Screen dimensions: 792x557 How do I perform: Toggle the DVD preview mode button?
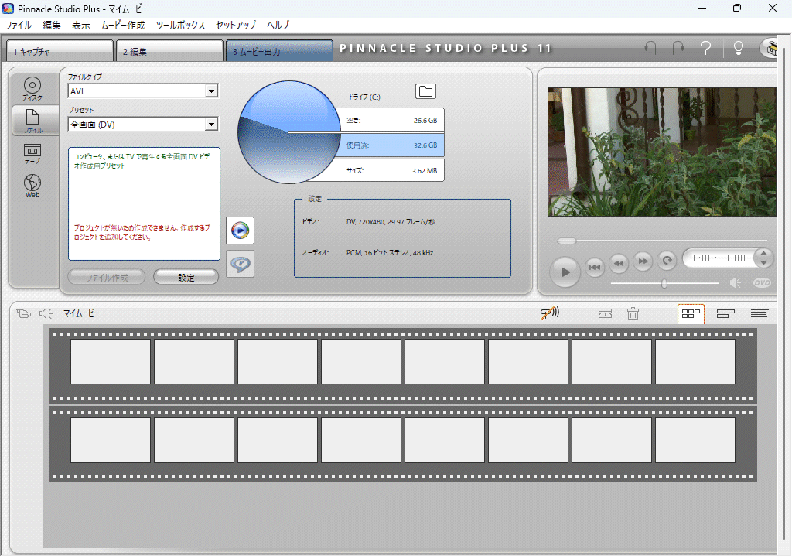click(762, 283)
